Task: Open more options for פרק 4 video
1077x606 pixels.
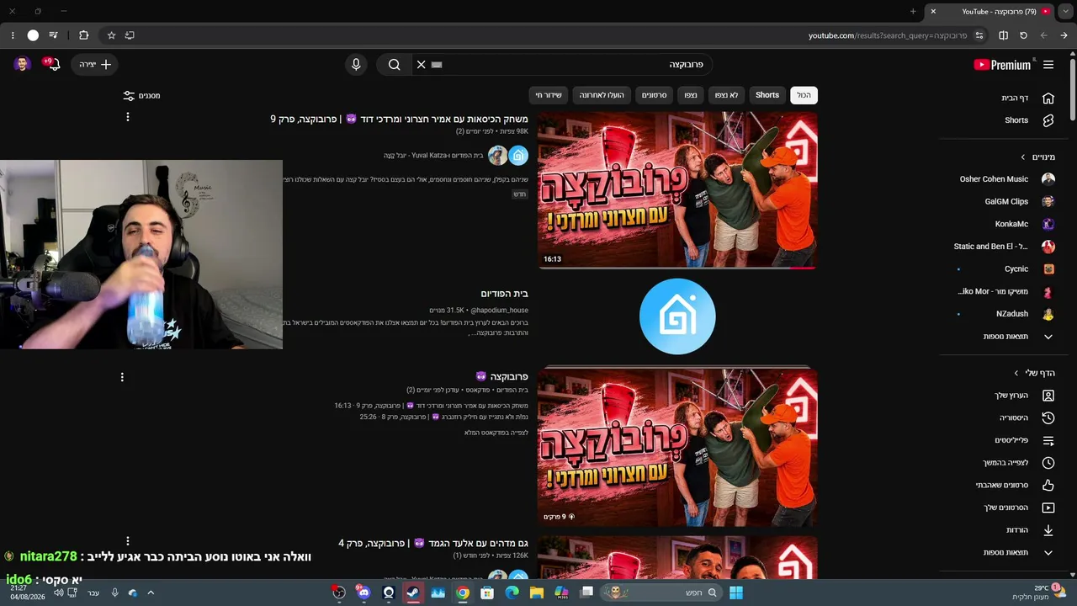Action: click(128, 541)
